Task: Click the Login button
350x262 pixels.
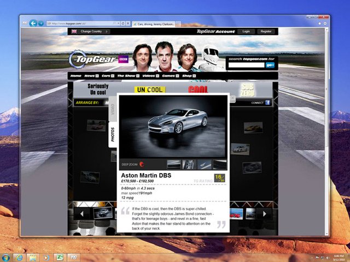Action: coord(246,32)
